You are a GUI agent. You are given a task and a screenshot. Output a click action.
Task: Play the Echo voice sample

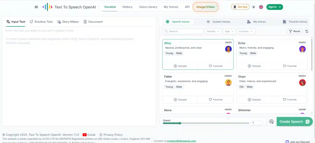[x=254, y=66]
